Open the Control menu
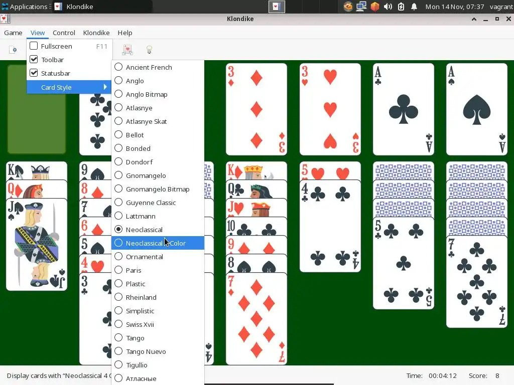 [64, 33]
